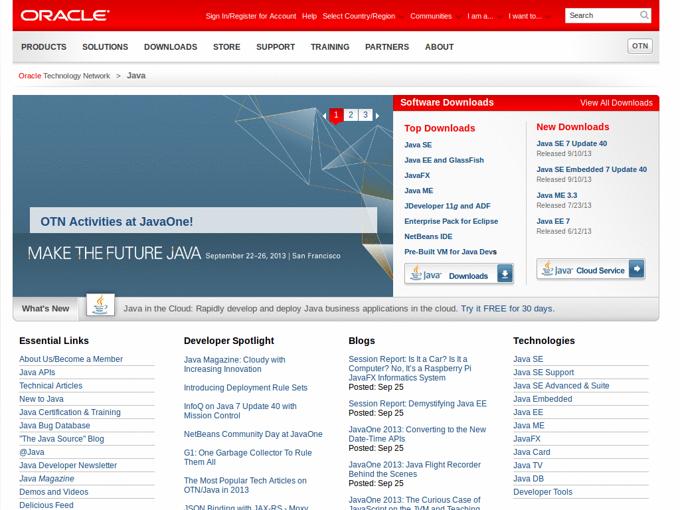680x510 pixels.
Task: Open the Java APIs link
Action: (x=37, y=373)
